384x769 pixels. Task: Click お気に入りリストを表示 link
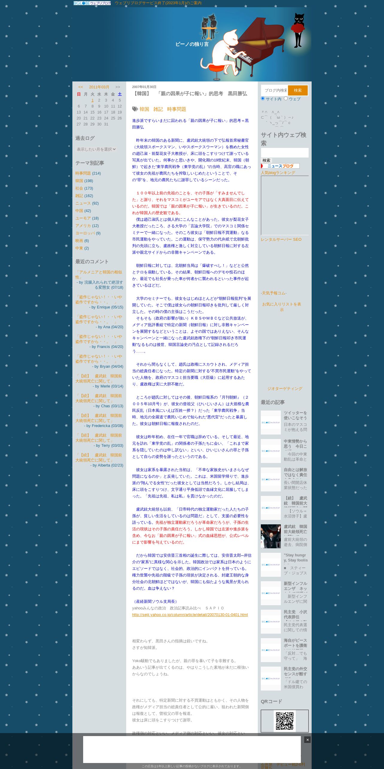282,307
